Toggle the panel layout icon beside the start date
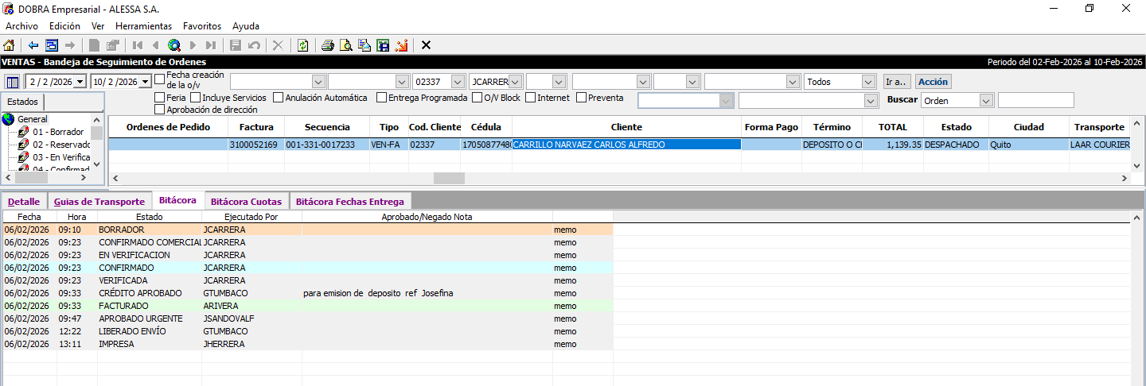Image resolution: width=1146 pixels, height=386 pixels. point(13,82)
